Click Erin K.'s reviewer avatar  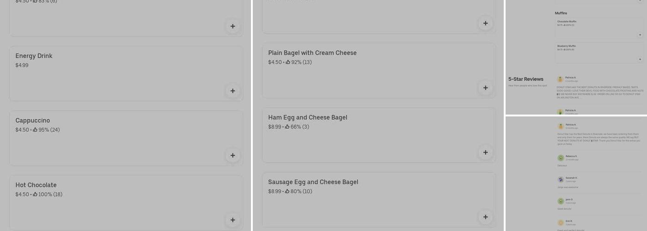point(561,223)
